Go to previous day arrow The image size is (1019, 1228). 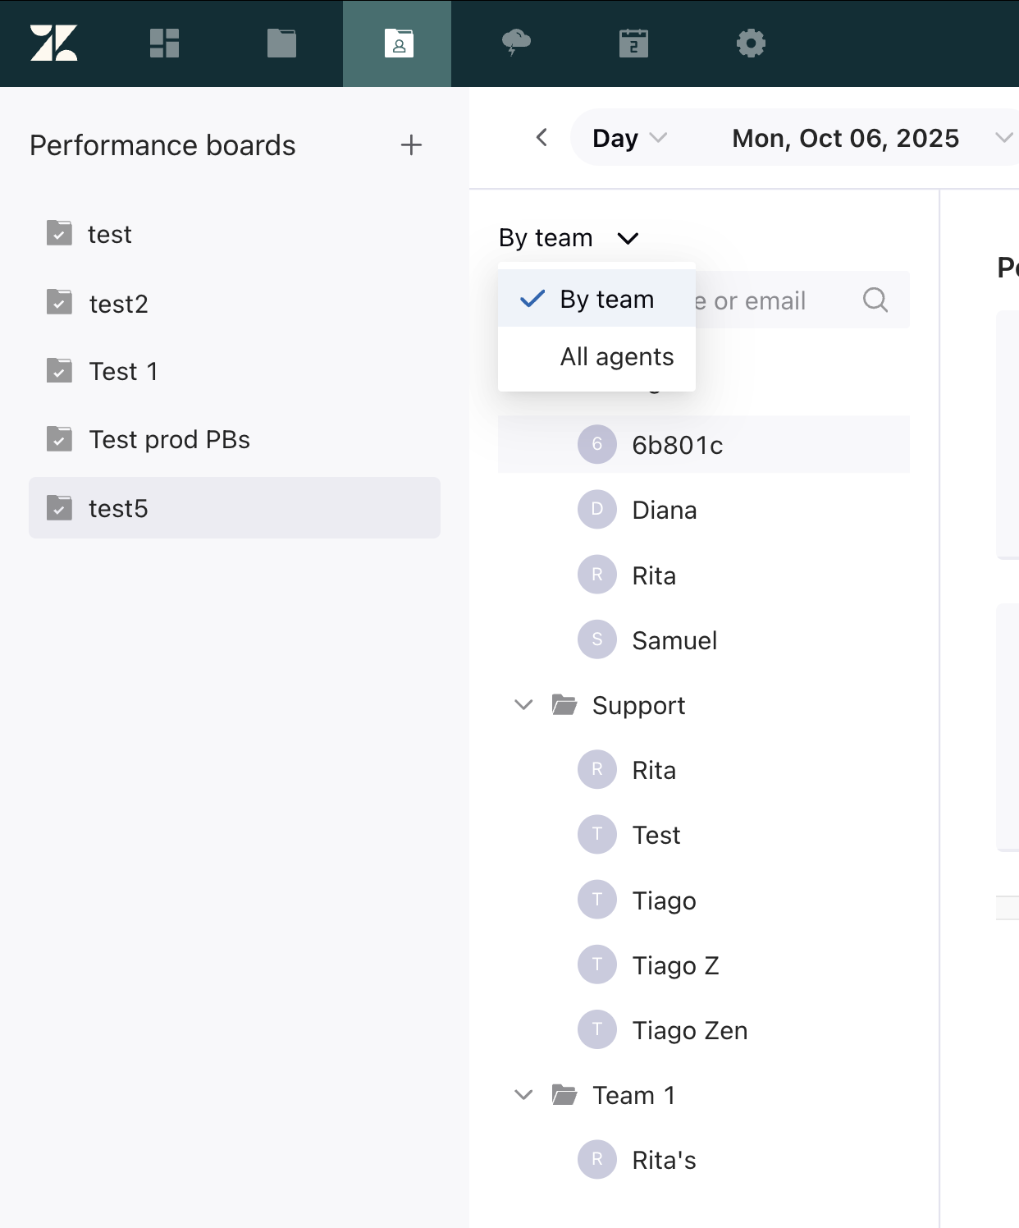541,138
